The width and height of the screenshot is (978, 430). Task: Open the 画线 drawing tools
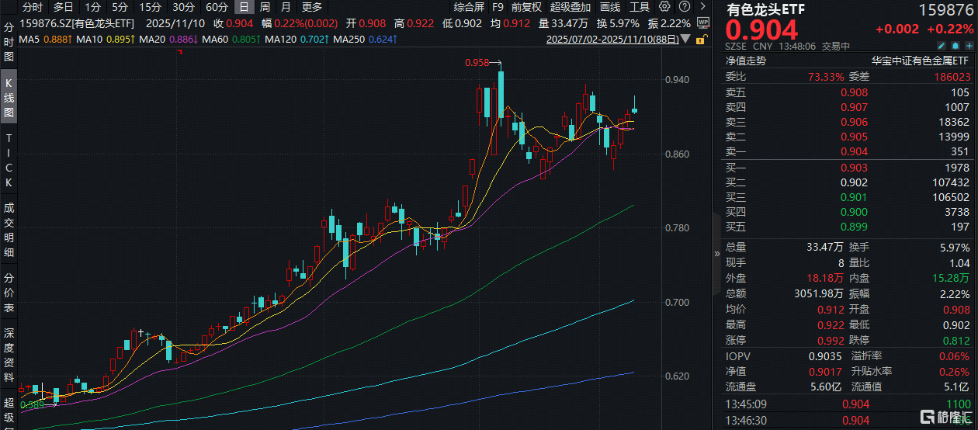click(610, 7)
